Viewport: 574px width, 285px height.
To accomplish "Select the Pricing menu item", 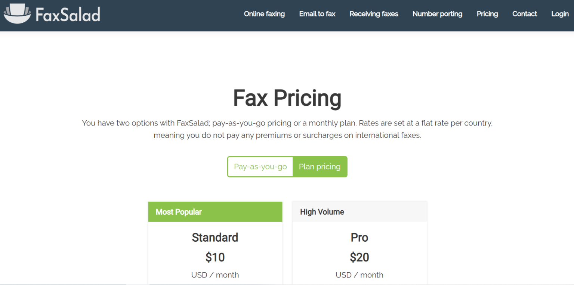I will [487, 14].
